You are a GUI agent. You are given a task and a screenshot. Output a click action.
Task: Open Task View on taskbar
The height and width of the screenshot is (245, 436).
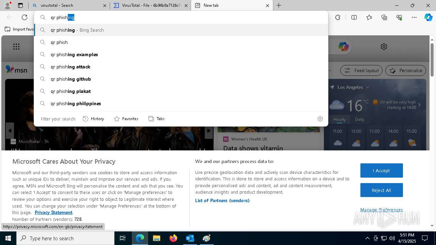click(x=123, y=238)
